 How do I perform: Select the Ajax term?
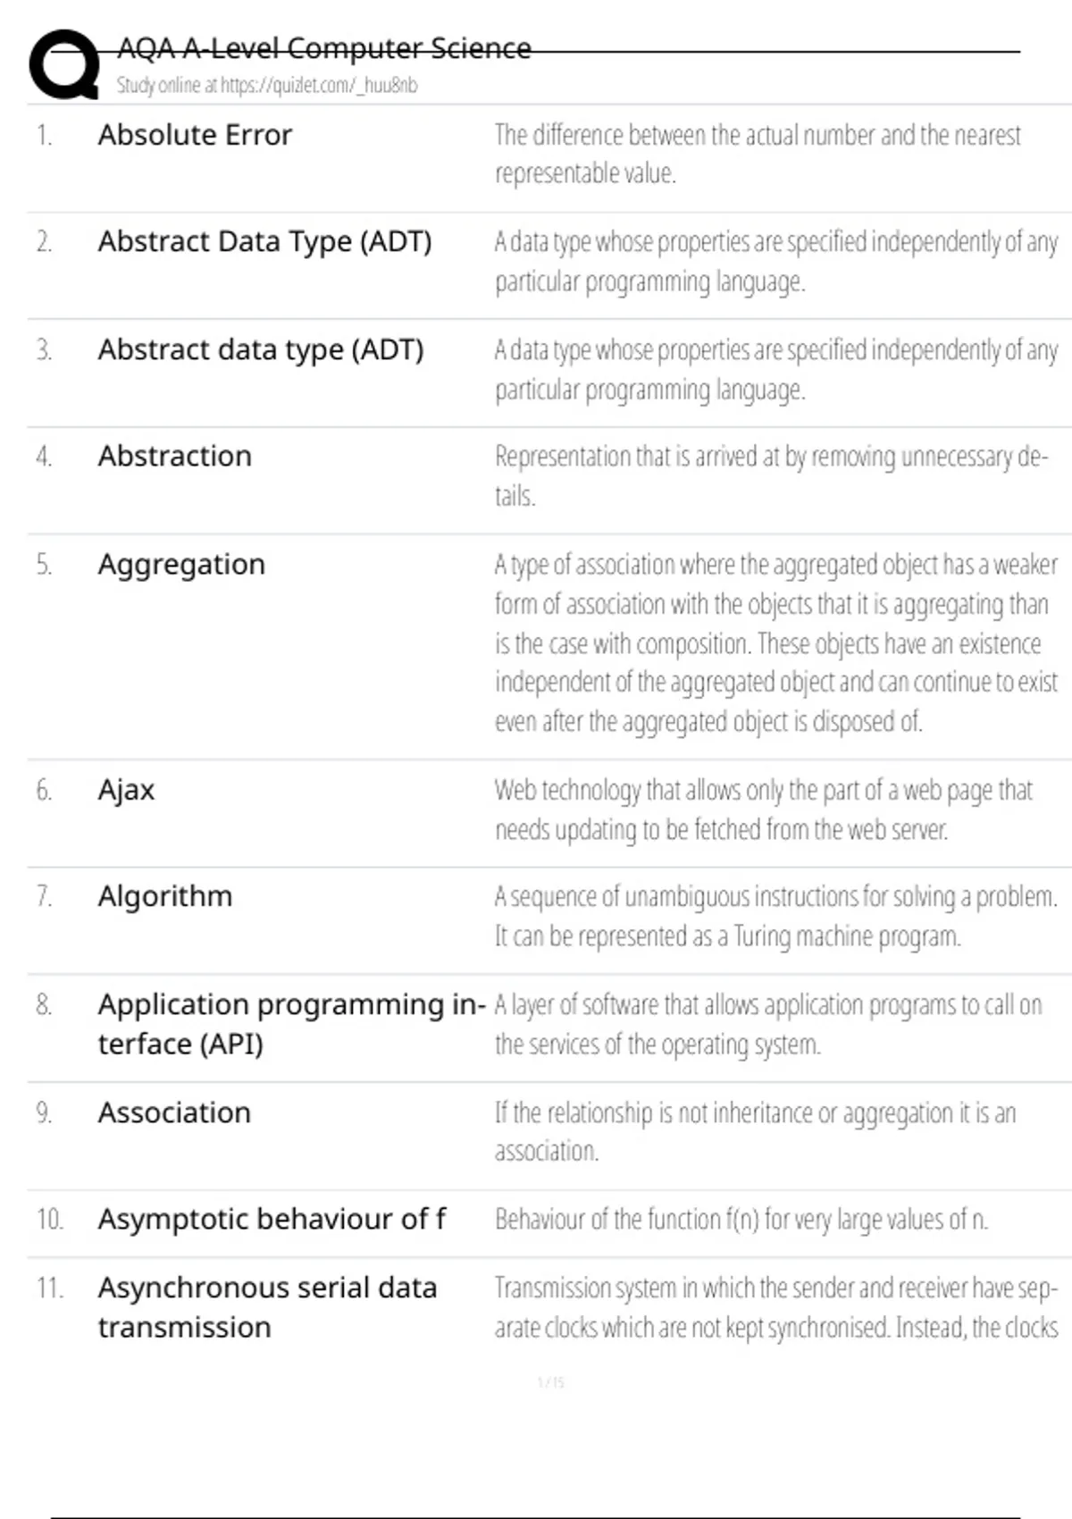coord(126,790)
